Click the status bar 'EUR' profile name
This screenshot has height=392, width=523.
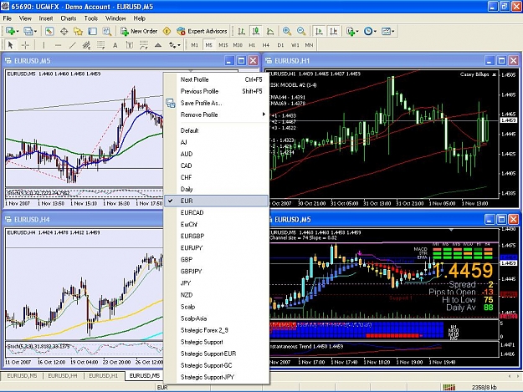coord(162,387)
